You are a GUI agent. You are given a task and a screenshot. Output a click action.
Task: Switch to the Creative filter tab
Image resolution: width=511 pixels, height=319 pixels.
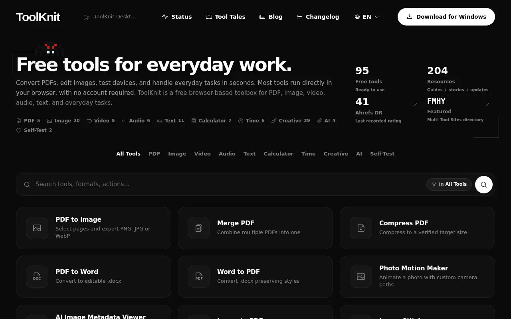coord(336,154)
